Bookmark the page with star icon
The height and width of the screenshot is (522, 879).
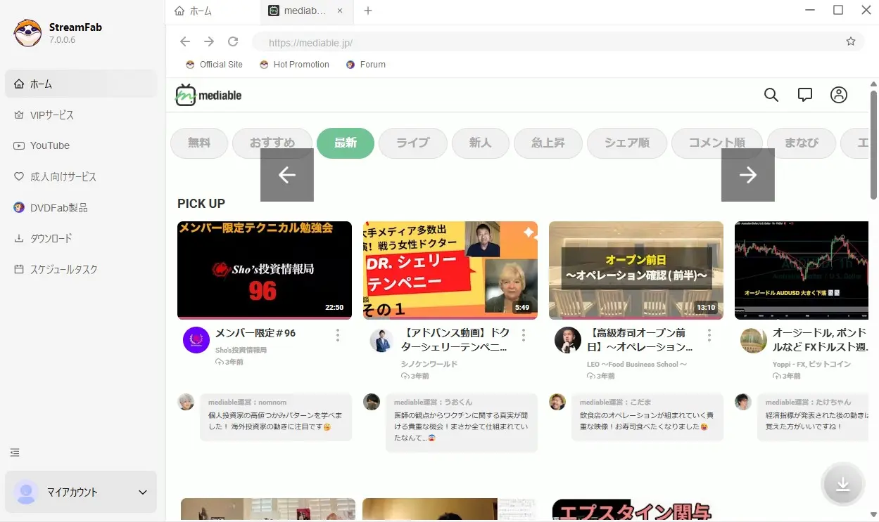click(851, 41)
